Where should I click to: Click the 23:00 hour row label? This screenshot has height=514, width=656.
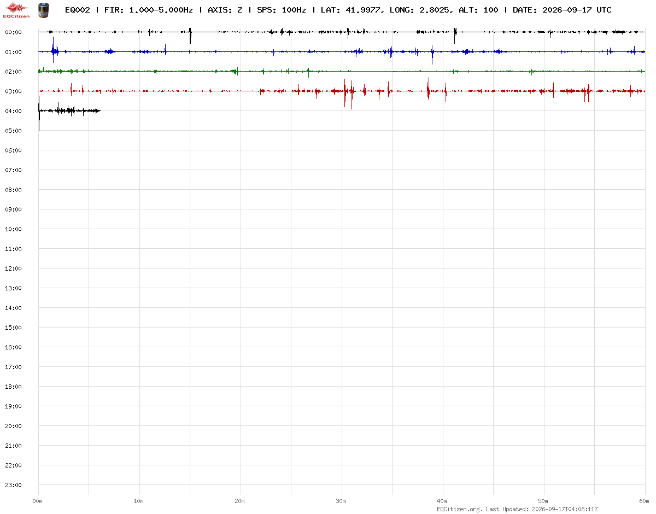(x=13, y=485)
